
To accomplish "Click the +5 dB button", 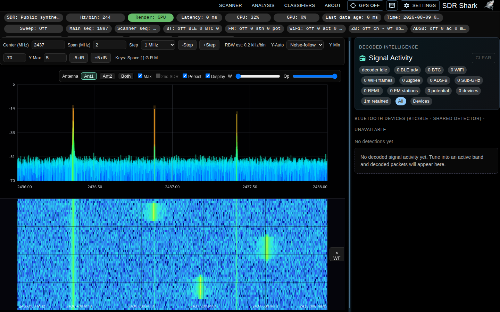I will pyautogui.click(x=101, y=58).
